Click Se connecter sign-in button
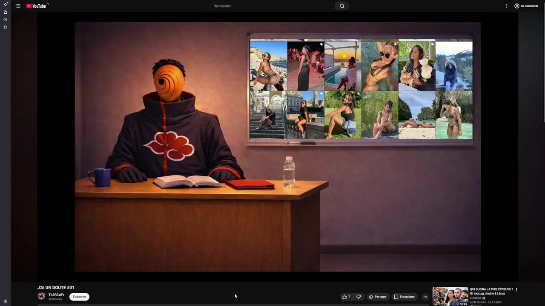Image resolution: width=545 pixels, height=306 pixels. coord(526,6)
